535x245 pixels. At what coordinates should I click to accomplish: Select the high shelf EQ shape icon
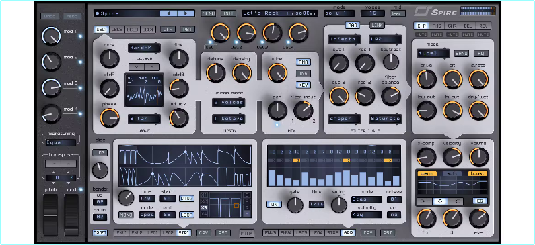pyautogui.click(x=456, y=201)
